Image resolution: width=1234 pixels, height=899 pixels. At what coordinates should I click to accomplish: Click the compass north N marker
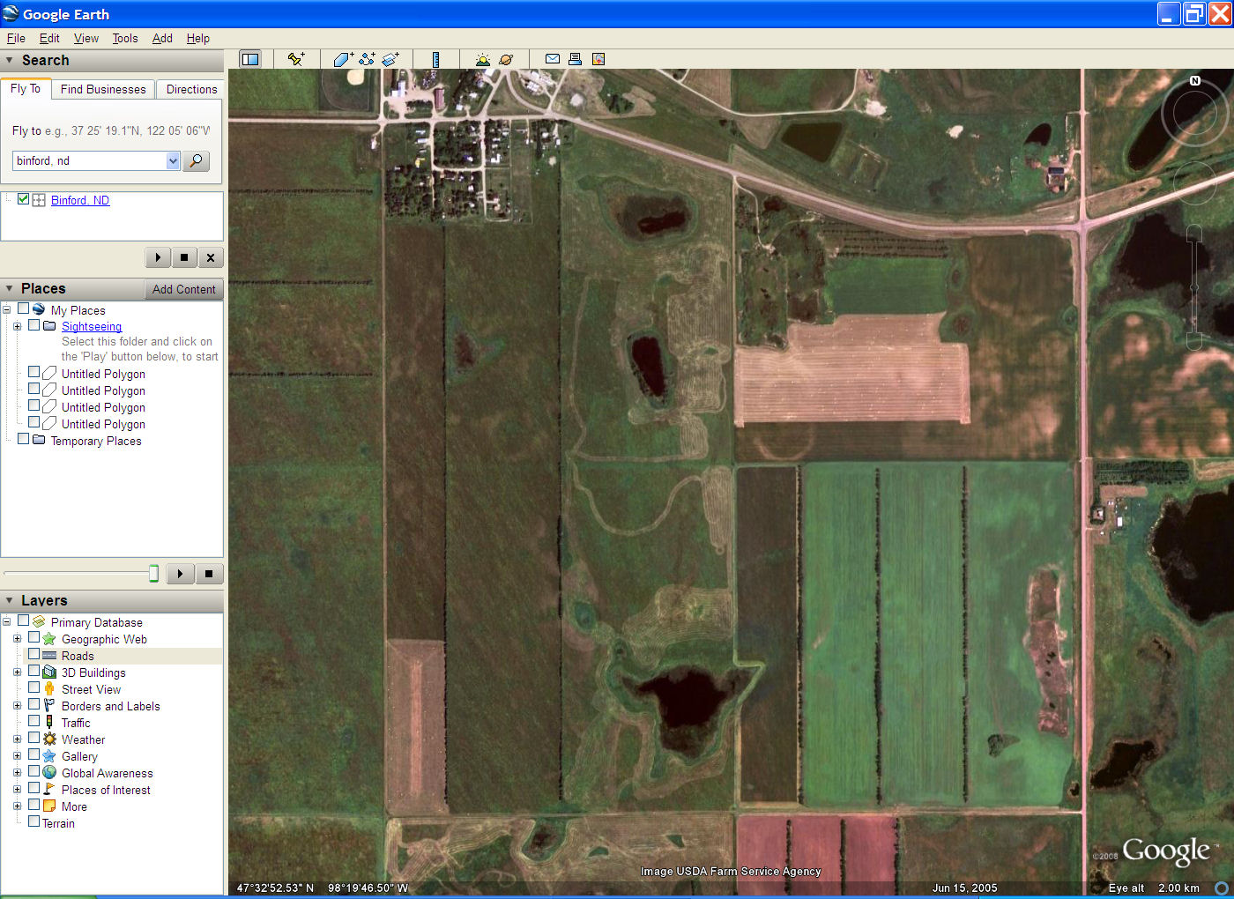click(x=1195, y=80)
